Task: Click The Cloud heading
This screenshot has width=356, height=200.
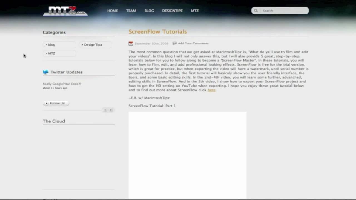Action: pos(54,121)
